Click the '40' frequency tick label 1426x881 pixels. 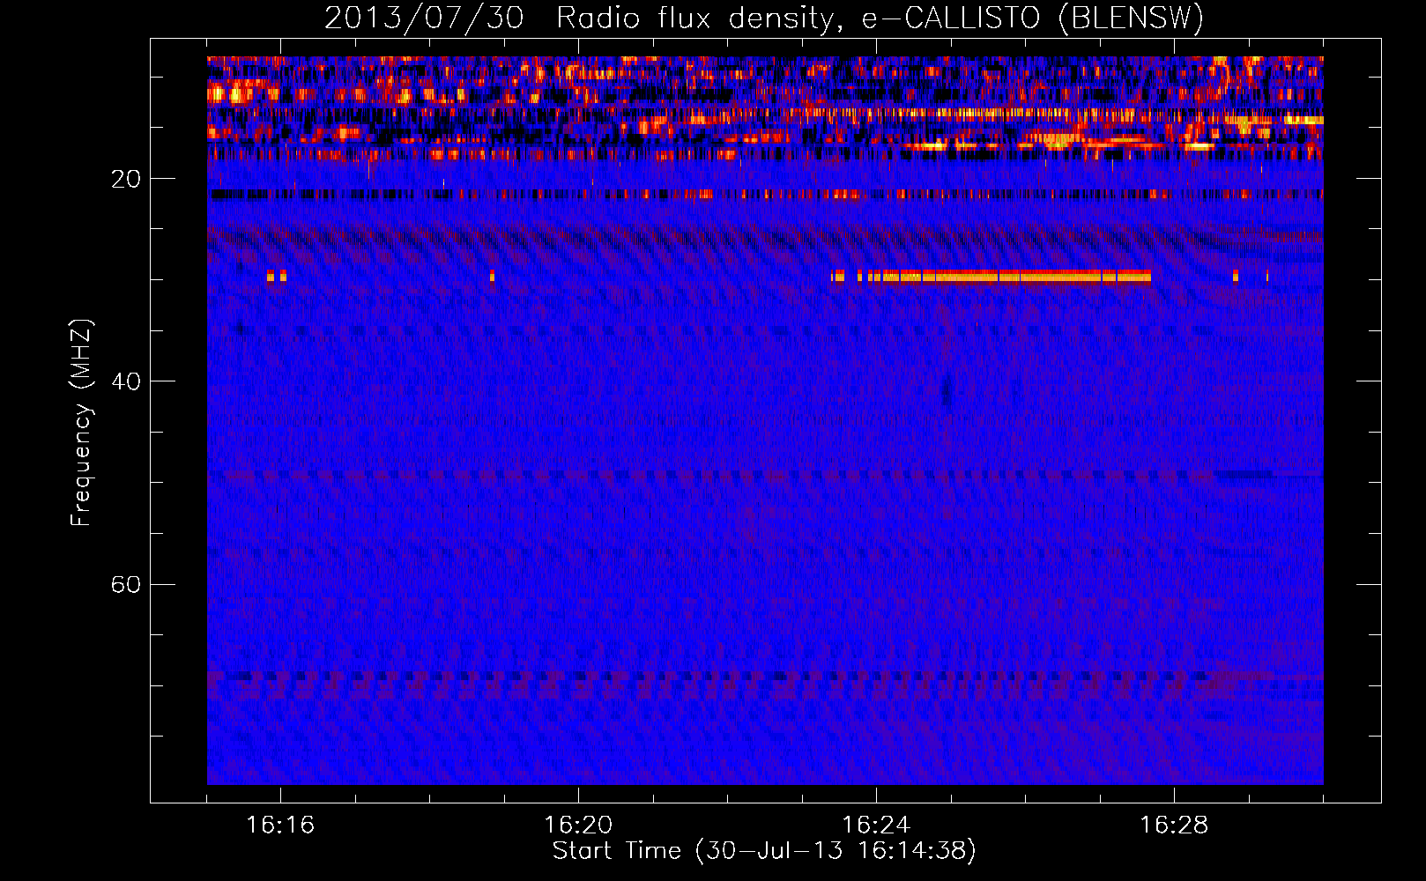(126, 381)
